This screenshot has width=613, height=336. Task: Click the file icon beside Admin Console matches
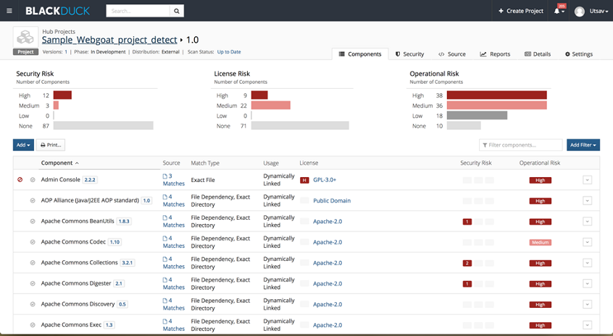(165, 176)
